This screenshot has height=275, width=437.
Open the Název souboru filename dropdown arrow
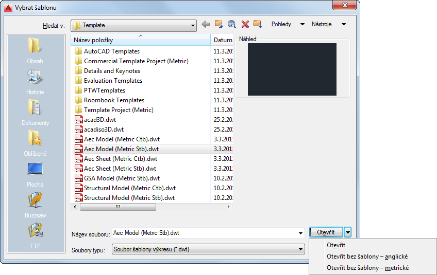click(301, 233)
